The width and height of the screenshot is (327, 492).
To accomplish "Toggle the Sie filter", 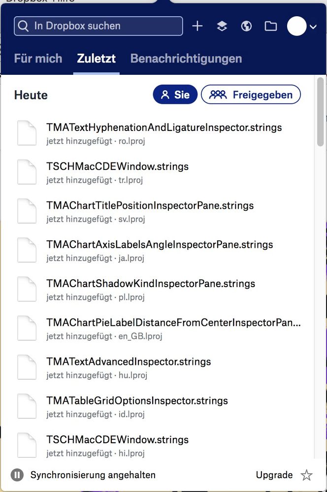I will pos(175,95).
